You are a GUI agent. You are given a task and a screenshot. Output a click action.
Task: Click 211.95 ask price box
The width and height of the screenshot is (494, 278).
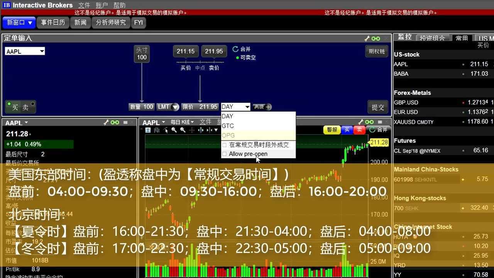coord(214,51)
